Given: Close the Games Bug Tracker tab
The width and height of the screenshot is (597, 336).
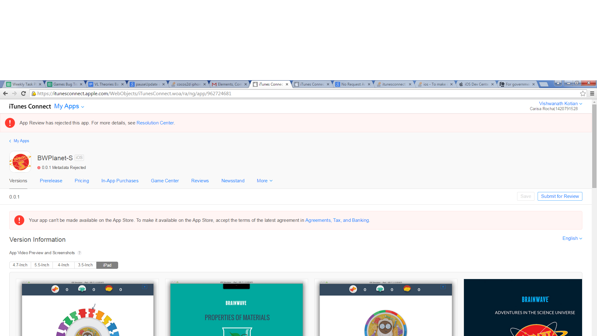Looking at the screenshot, I should click(81, 84).
